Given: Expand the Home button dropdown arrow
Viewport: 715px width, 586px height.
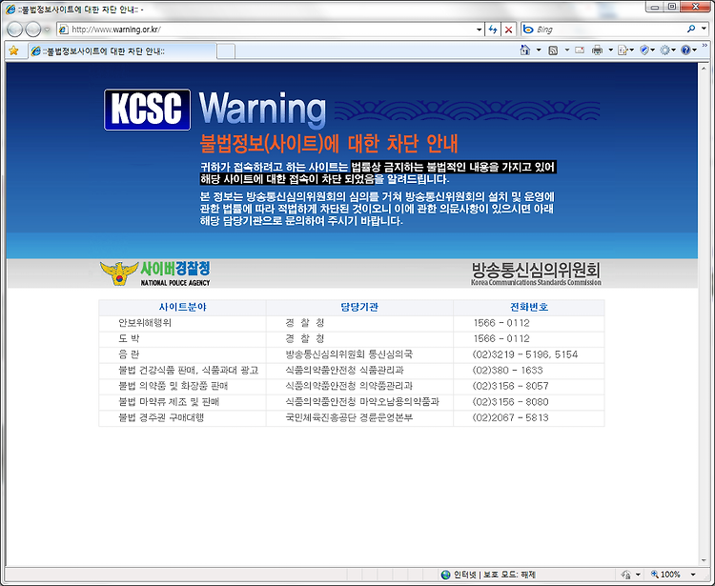Looking at the screenshot, I should pos(539,51).
